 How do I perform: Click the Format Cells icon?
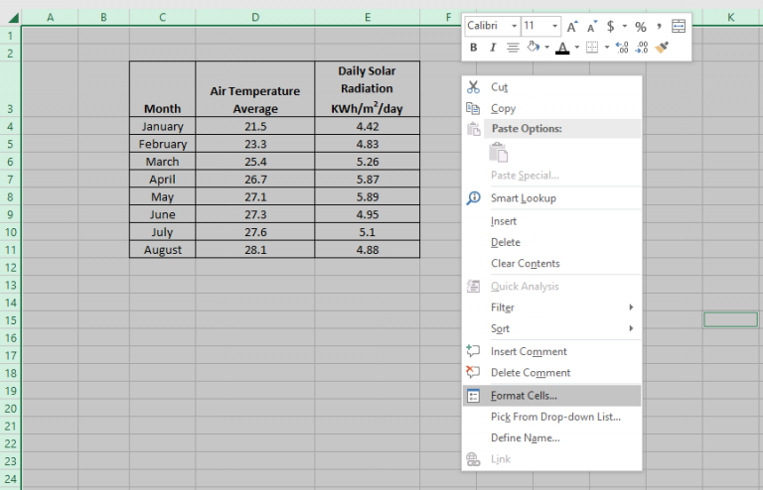[473, 396]
